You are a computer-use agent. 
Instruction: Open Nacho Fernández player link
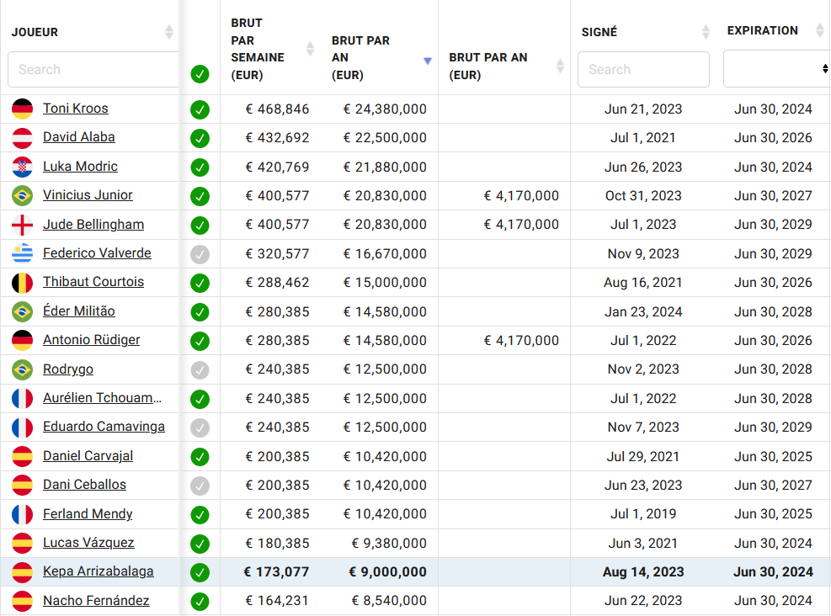(96, 600)
